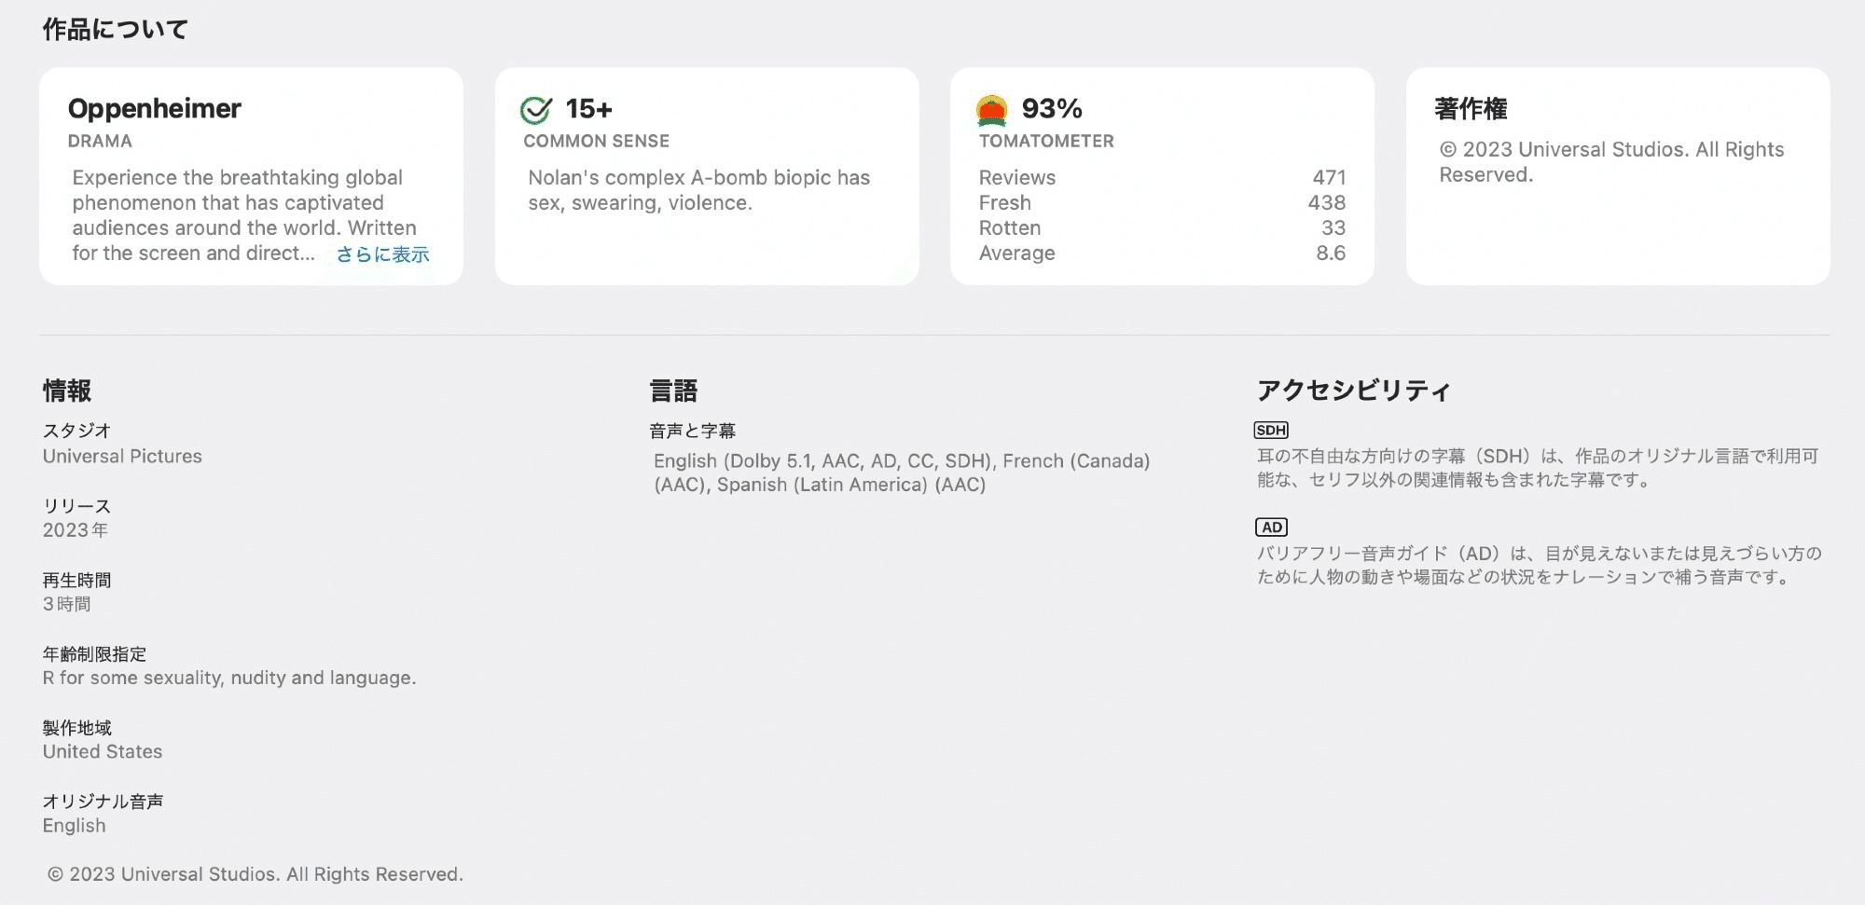Click the Common Sense checkmark icon
This screenshot has height=905, width=1865.
click(535, 110)
